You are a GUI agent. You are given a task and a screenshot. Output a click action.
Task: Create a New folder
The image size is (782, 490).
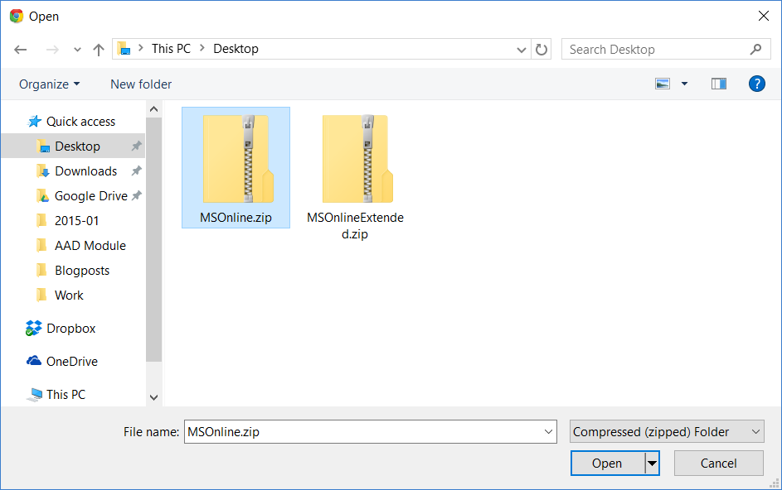tap(141, 84)
